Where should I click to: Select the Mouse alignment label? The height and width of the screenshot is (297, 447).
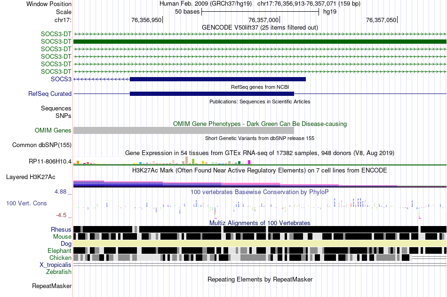click(62, 237)
